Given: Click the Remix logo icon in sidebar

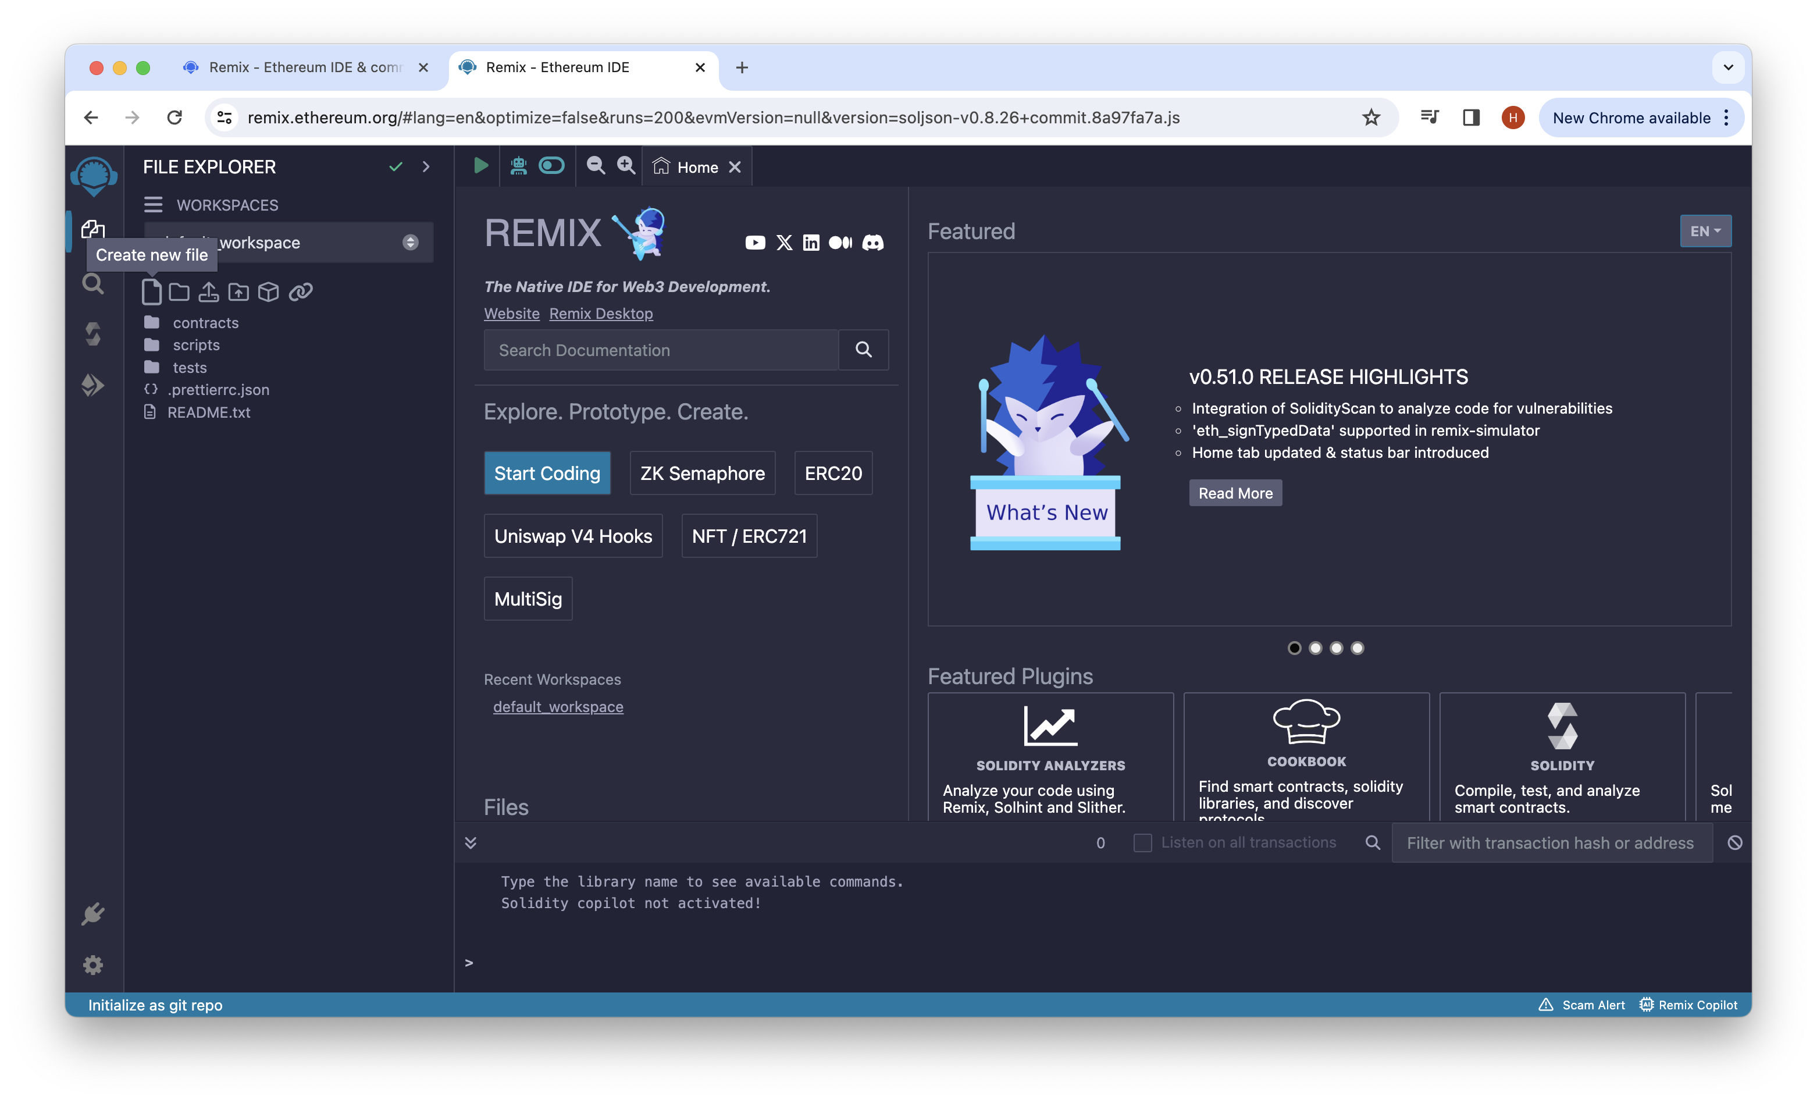Looking at the screenshot, I should (94, 176).
